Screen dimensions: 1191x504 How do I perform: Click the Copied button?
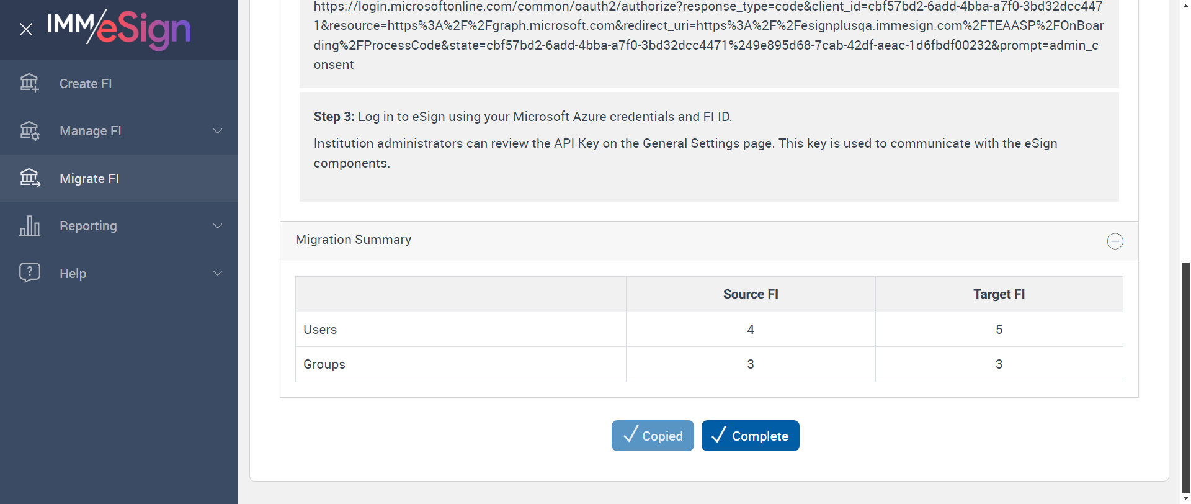[653, 436]
